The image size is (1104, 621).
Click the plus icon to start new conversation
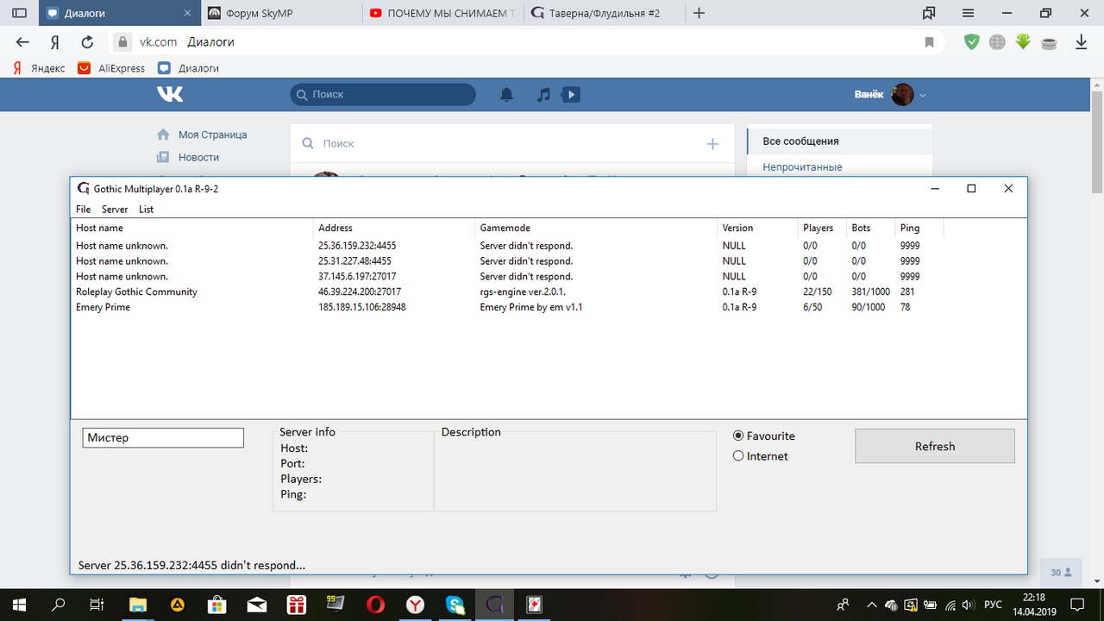coord(712,144)
